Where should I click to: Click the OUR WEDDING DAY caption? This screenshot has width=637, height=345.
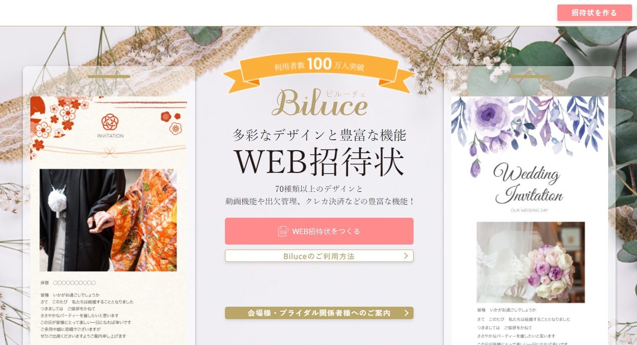(529, 210)
